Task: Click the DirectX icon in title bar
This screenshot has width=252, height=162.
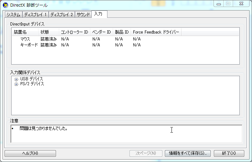Action: pyautogui.click(x=5, y=5)
